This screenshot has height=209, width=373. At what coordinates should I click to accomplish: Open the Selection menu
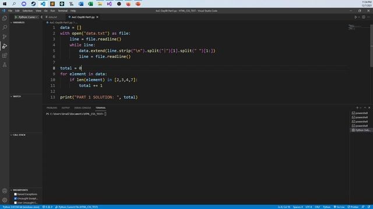(27, 10)
